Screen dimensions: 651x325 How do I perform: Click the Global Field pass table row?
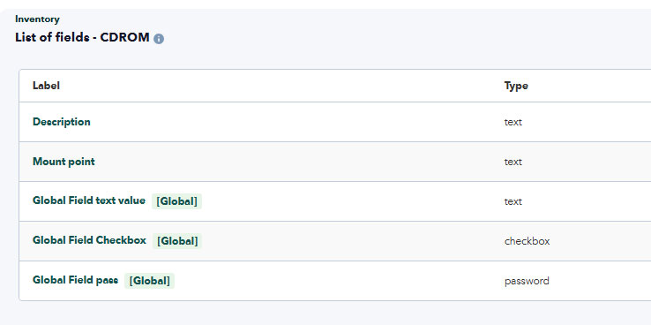pyautogui.click(x=334, y=281)
